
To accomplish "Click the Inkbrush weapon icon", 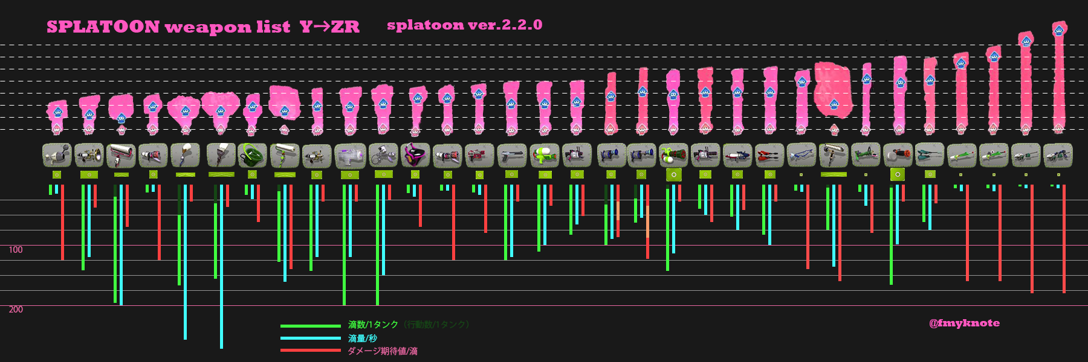I will [186, 155].
